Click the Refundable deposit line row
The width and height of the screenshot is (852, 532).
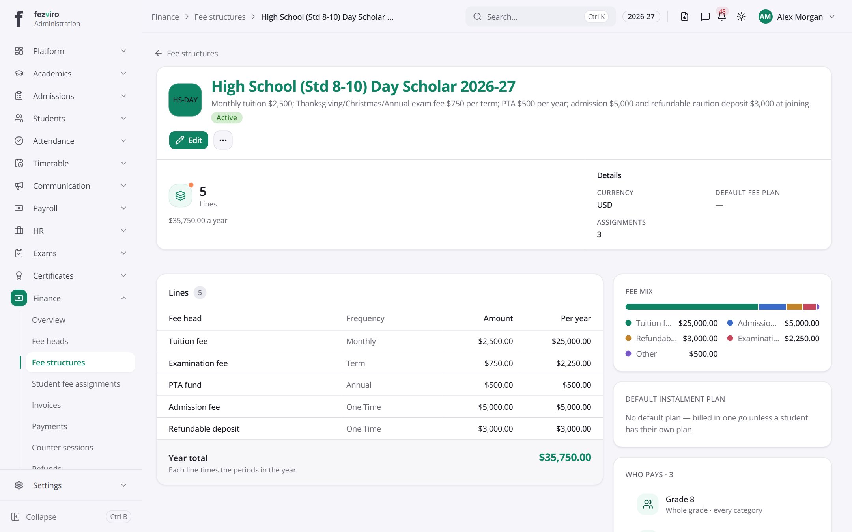(x=380, y=428)
